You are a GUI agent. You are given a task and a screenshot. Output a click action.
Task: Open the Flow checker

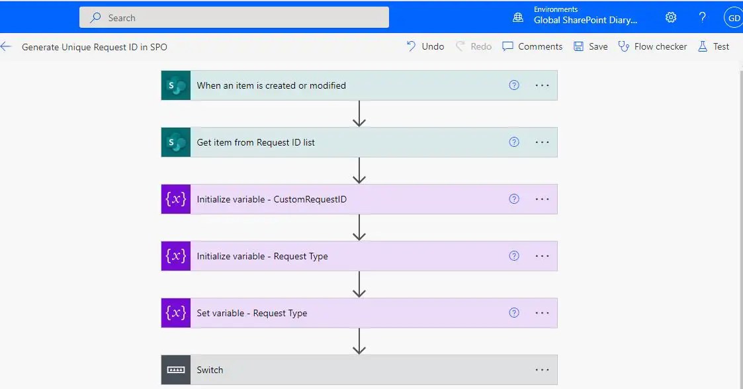(652, 46)
